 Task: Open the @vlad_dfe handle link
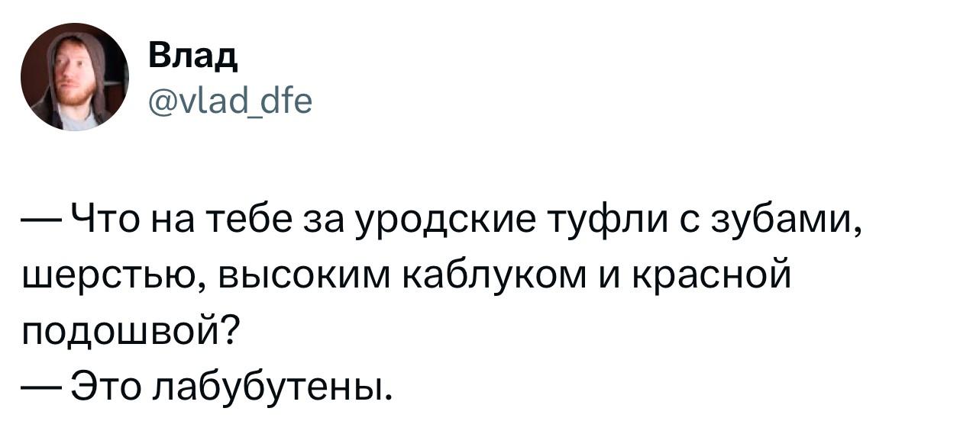coord(229,99)
